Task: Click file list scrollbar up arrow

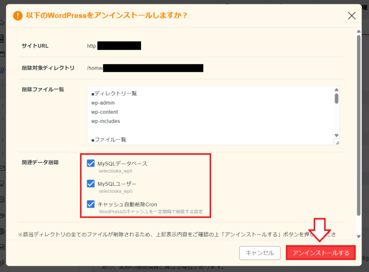Action: pos(337,89)
